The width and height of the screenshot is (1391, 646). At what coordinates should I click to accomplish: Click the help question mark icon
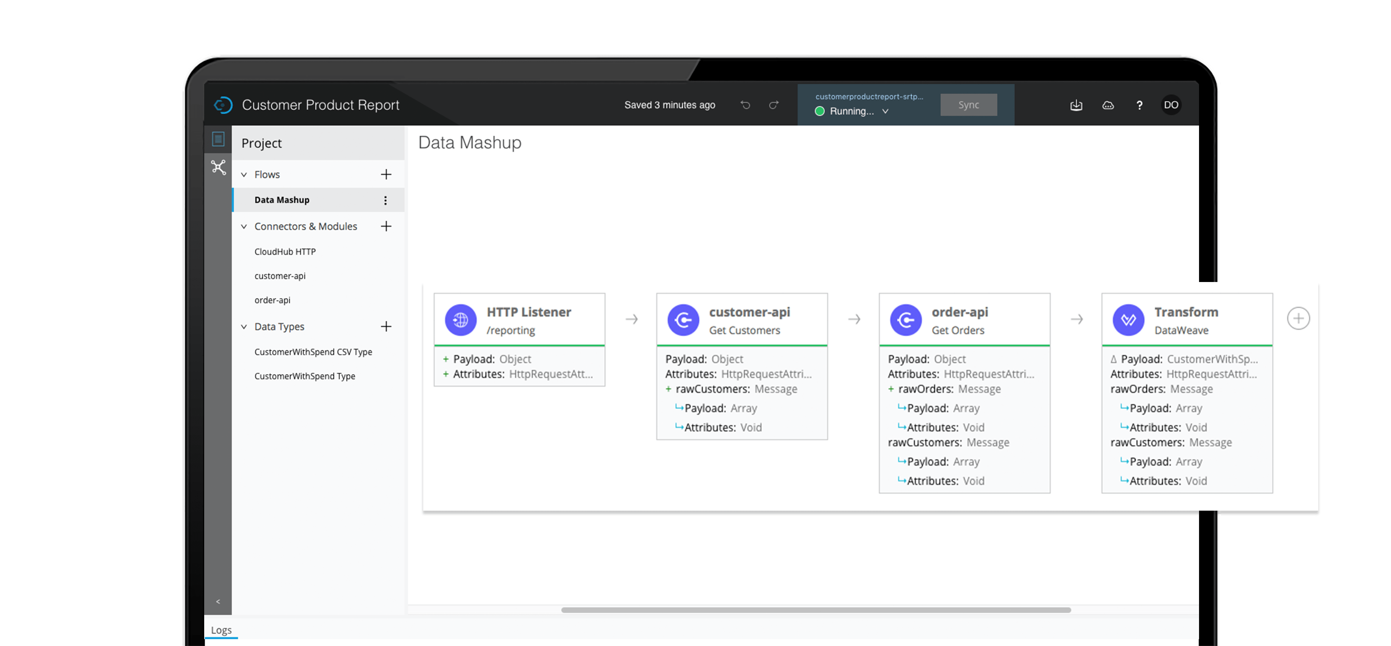click(1139, 105)
